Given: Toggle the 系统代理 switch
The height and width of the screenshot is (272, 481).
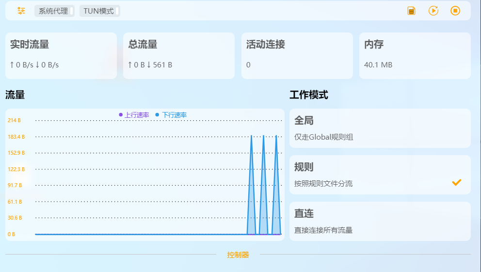Looking at the screenshot, I should (55, 11).
